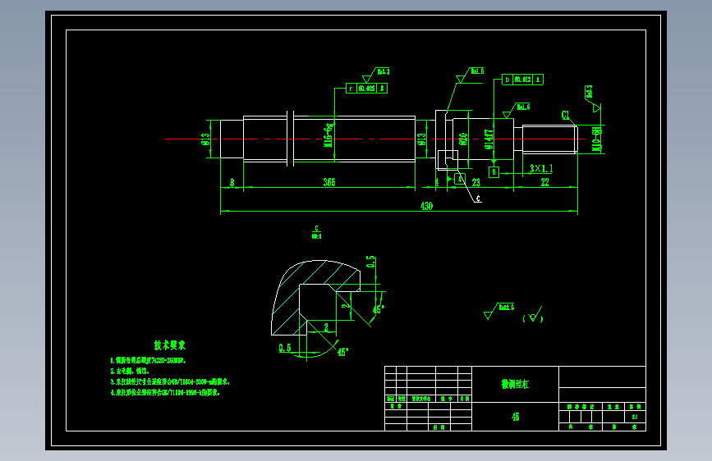Click the C1 chamfer annotation

(x=565, y=115)
